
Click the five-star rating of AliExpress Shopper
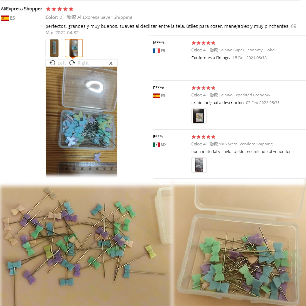click(60, 9)
